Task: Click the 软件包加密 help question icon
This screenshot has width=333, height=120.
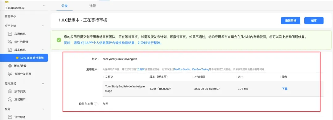Action: (96, 104)
